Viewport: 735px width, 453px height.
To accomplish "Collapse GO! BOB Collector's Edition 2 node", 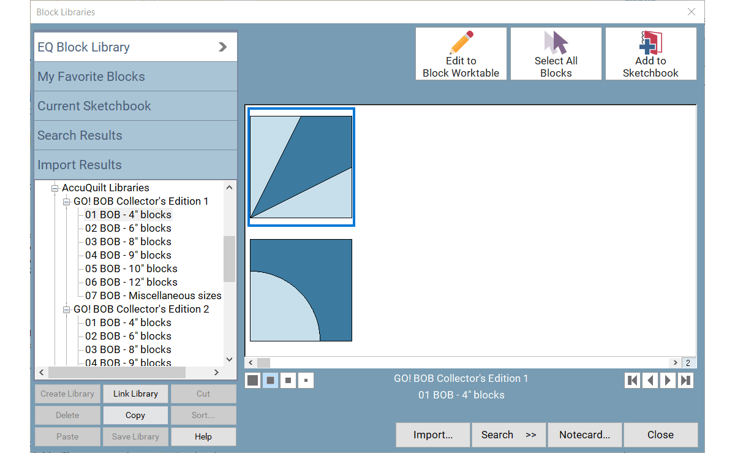I will click(67, 310).
